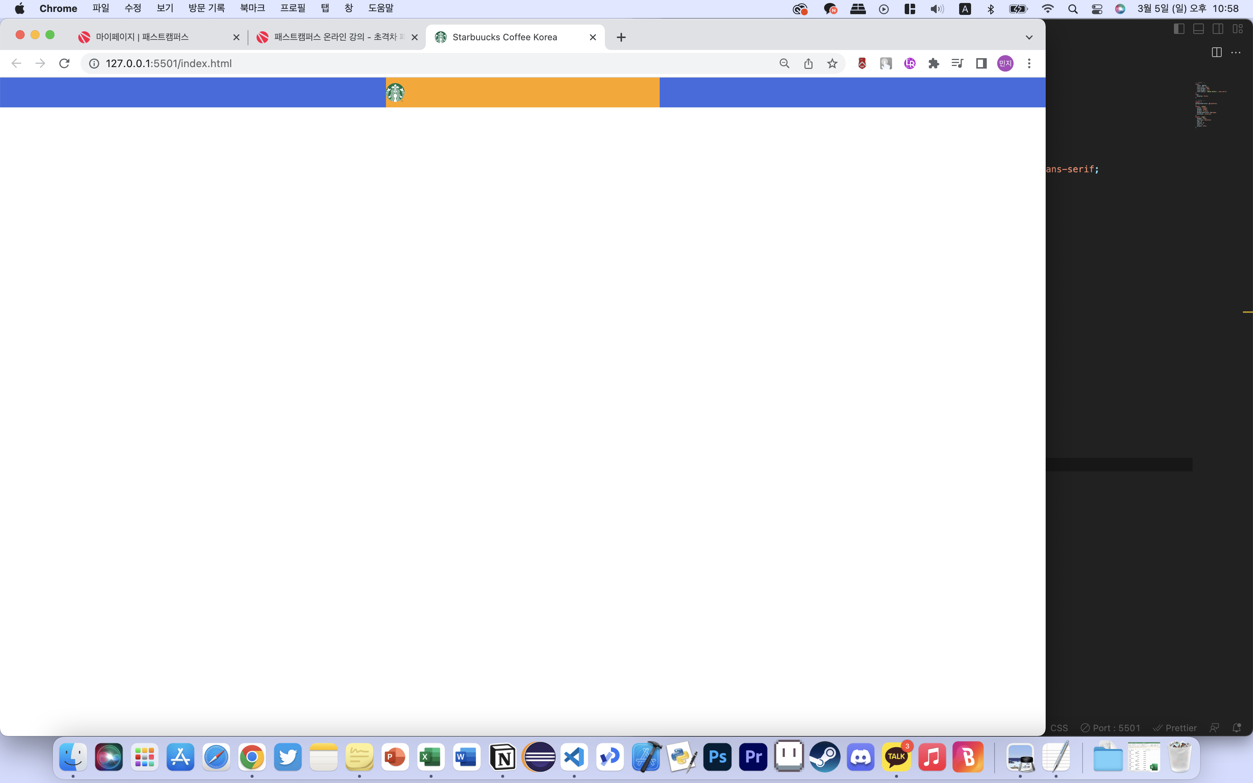1253x783 pixels.
Task: Expand the tab search chevron
Action: click(x=1029, y=37)
